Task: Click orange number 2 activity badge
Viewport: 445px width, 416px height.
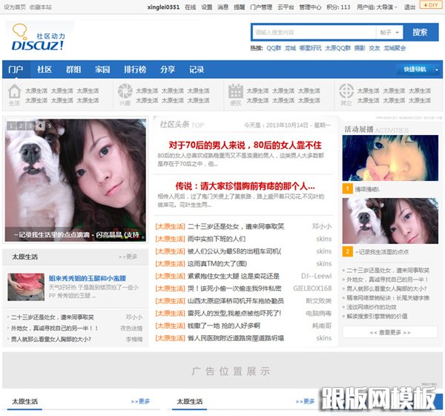Action: (x=347, y=251)
